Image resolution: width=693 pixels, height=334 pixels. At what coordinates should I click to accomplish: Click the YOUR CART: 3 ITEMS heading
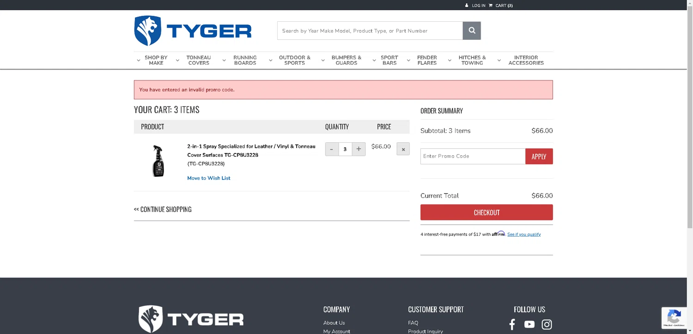click(167, 110)
